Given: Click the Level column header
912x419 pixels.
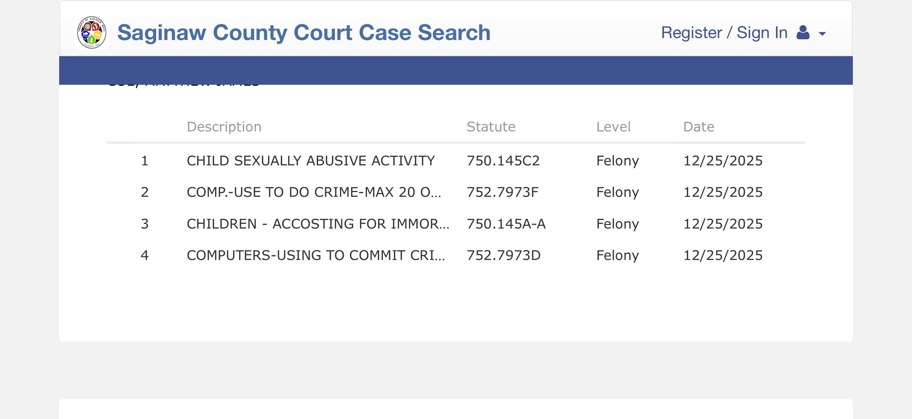Looking at the screenshot, I should pyautogui.click(x=613, y=127).
